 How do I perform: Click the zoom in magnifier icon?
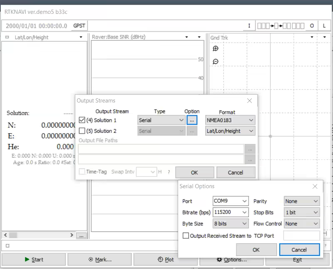[215, 49]
